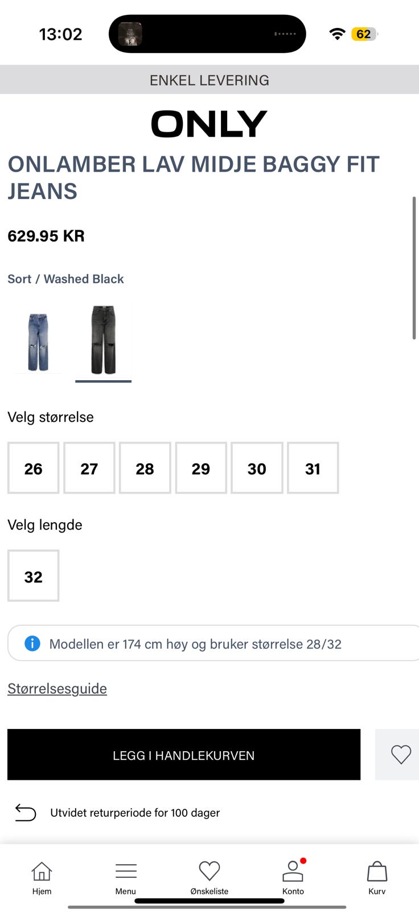Select size 28
This screenshot has height=912, width=419.
point(145,468)
